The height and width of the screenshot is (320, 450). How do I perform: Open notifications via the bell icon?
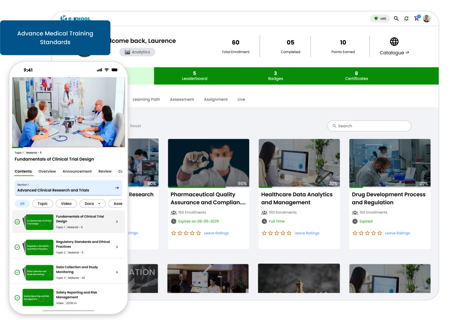click(x=406, y=18)
